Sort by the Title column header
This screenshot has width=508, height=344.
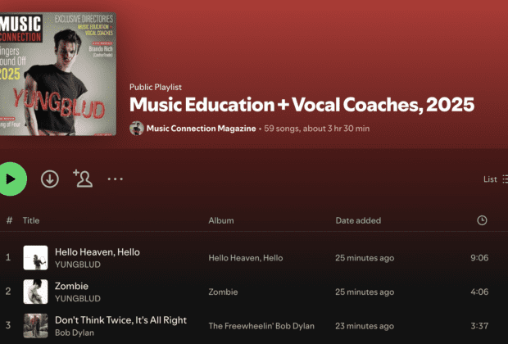(x=31, y=220)
